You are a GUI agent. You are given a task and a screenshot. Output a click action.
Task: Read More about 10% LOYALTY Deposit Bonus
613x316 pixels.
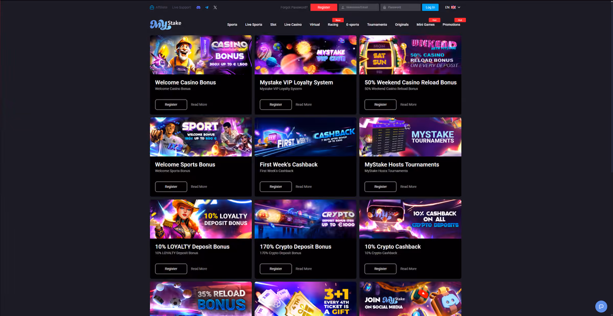coord(199,269)
